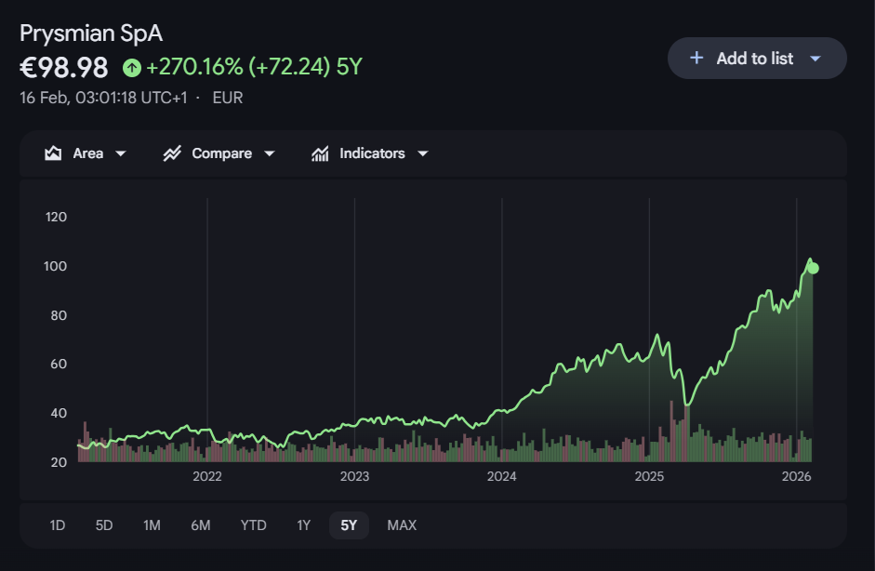
Task: Switch to the 1Y range
Action: click(x=303, y=525)
